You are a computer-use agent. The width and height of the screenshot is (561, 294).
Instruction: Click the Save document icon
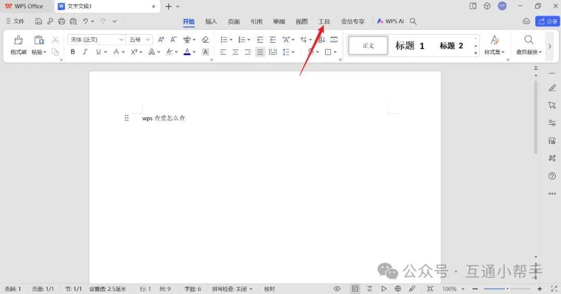click(x=38, y=21)
